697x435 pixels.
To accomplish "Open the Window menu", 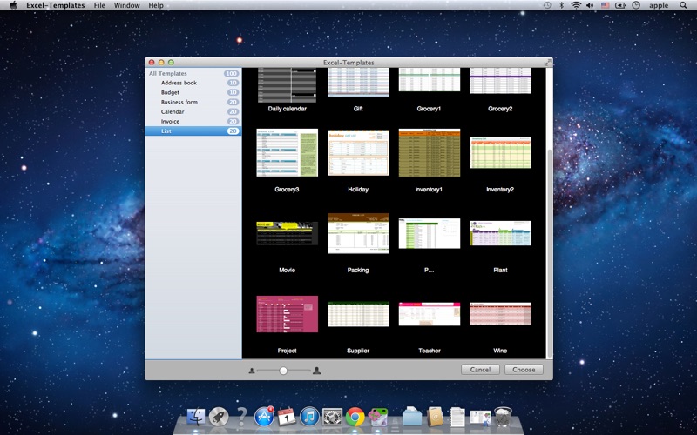I will tap(126, 5).
